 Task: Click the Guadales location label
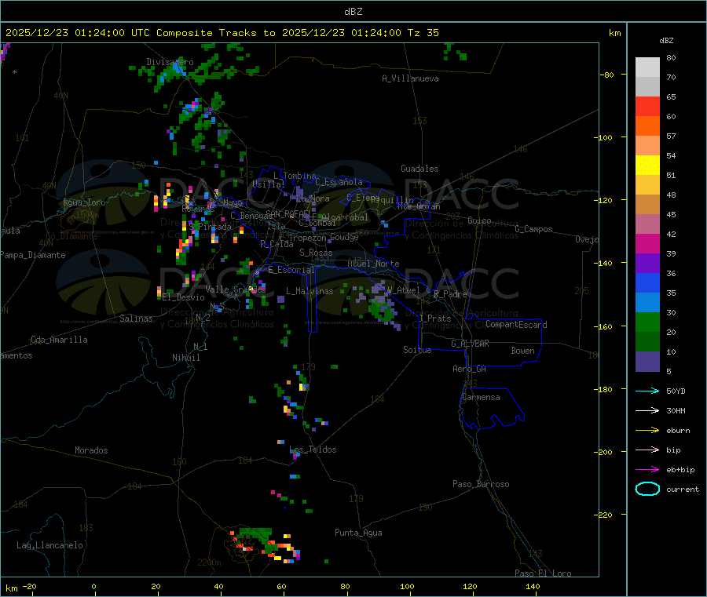(419, 169)
